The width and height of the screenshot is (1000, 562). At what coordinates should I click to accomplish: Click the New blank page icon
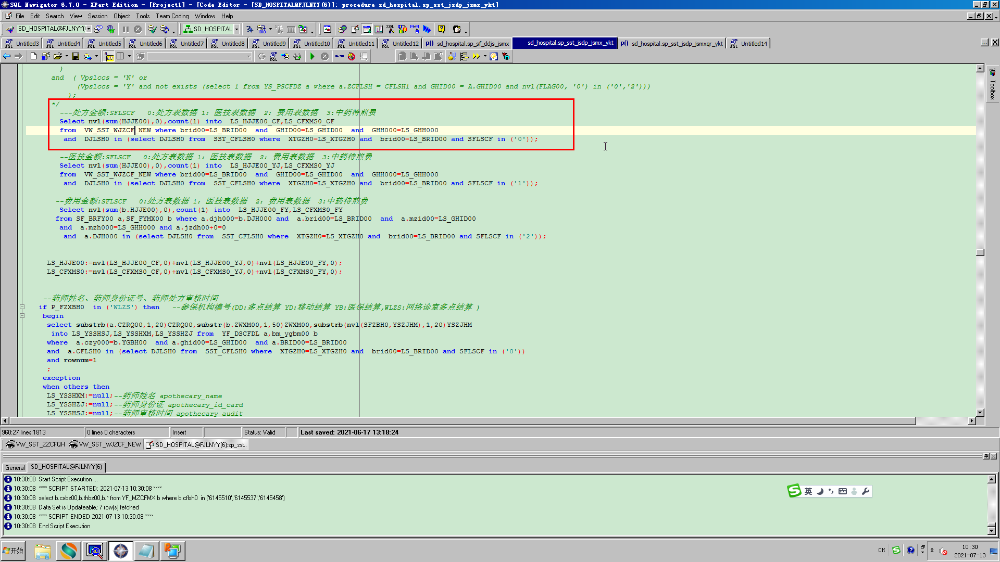[x=33, y=56]
